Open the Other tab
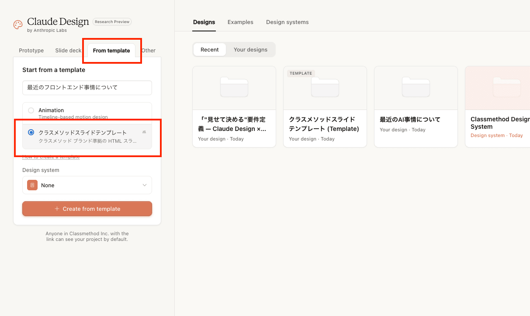530x316 pixels. (149, 51)
